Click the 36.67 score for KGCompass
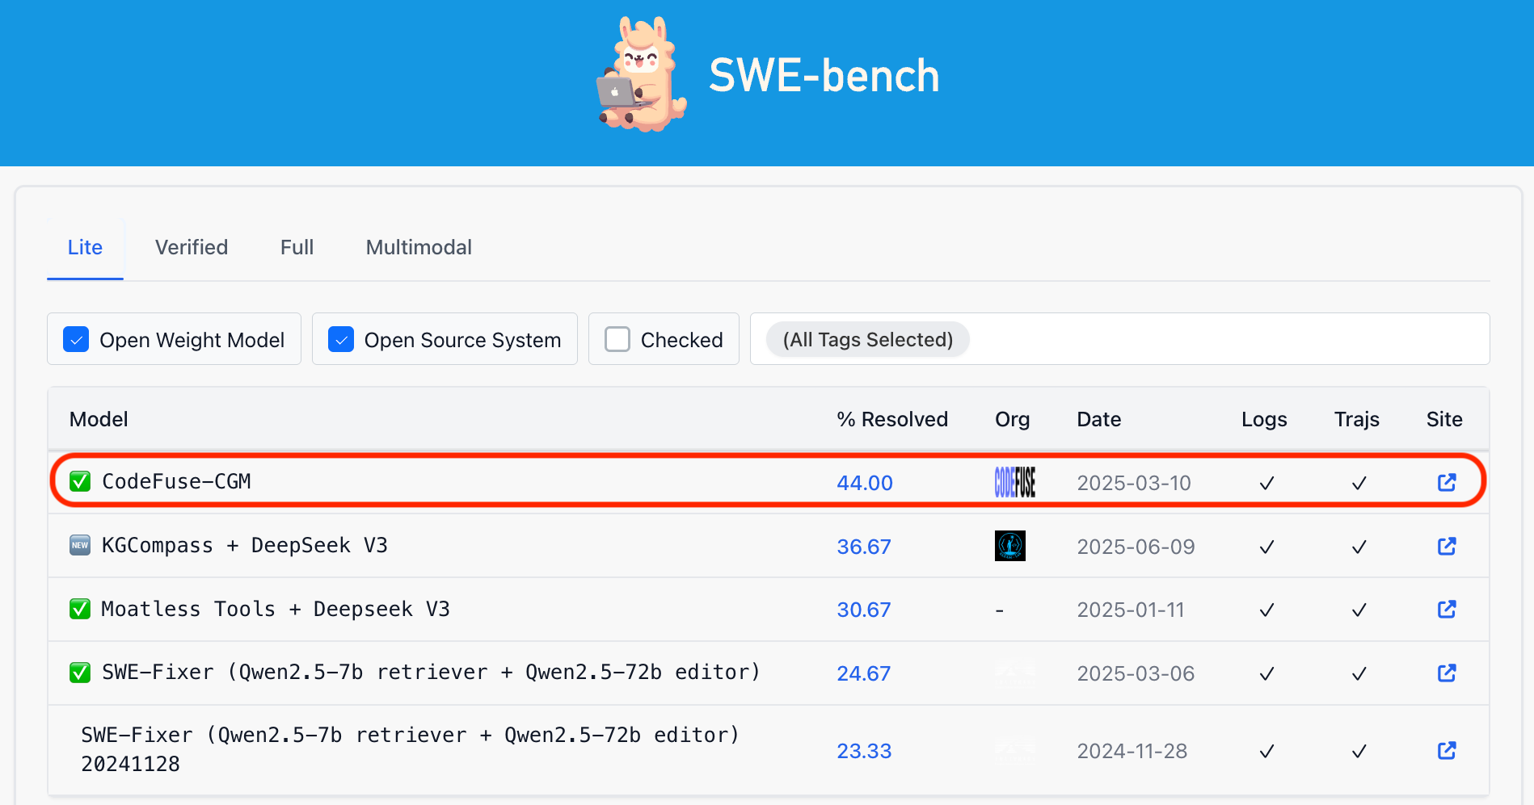The height and width of the screenshot is (805, 1534). (864, 546)
